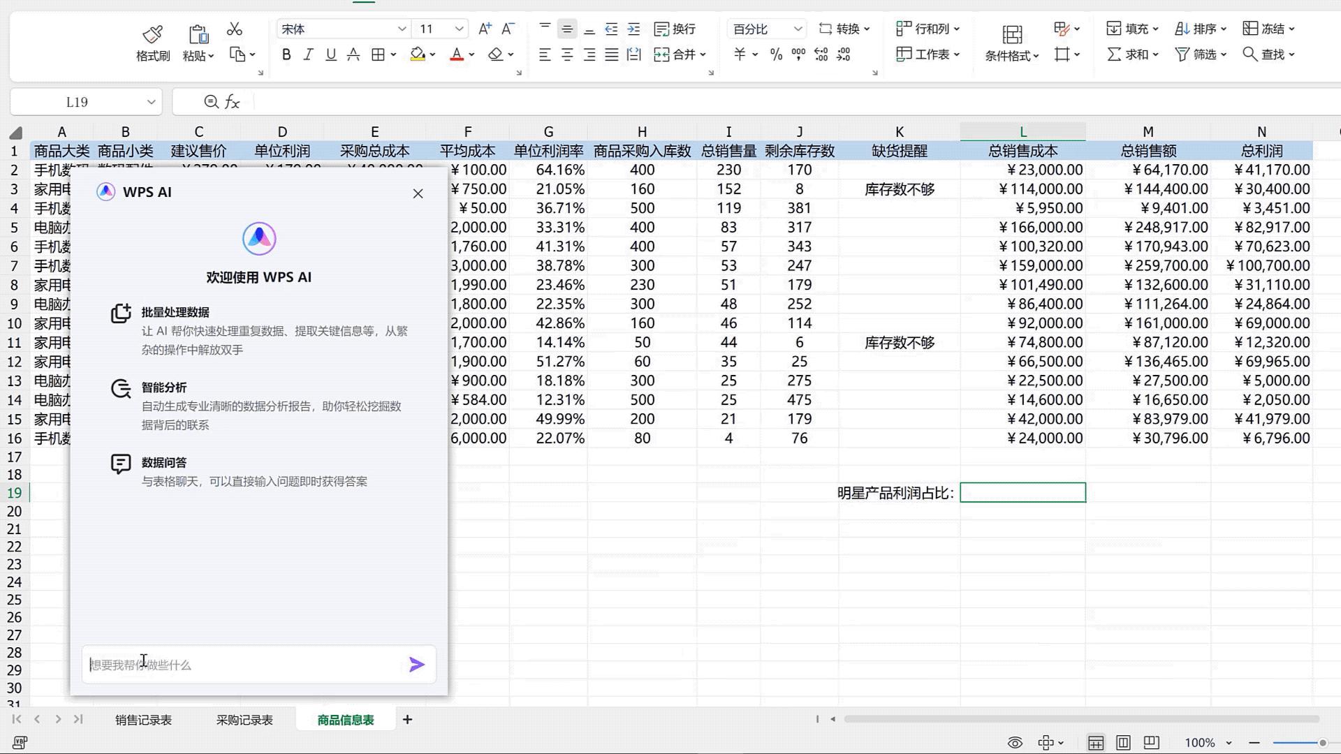Apply bold formatting with the B icon

pyautogui.click(x=285, y=54)
